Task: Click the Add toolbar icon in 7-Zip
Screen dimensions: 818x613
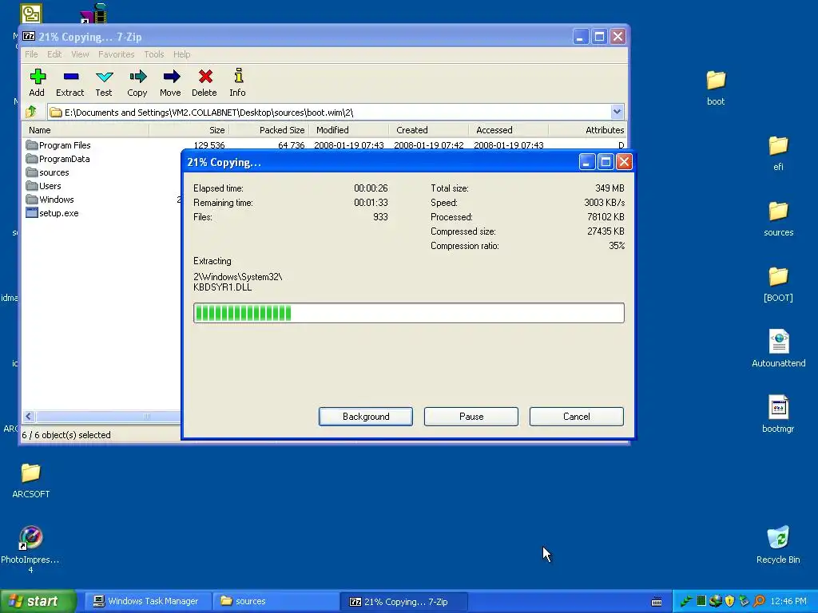Action: coord(37,82)
